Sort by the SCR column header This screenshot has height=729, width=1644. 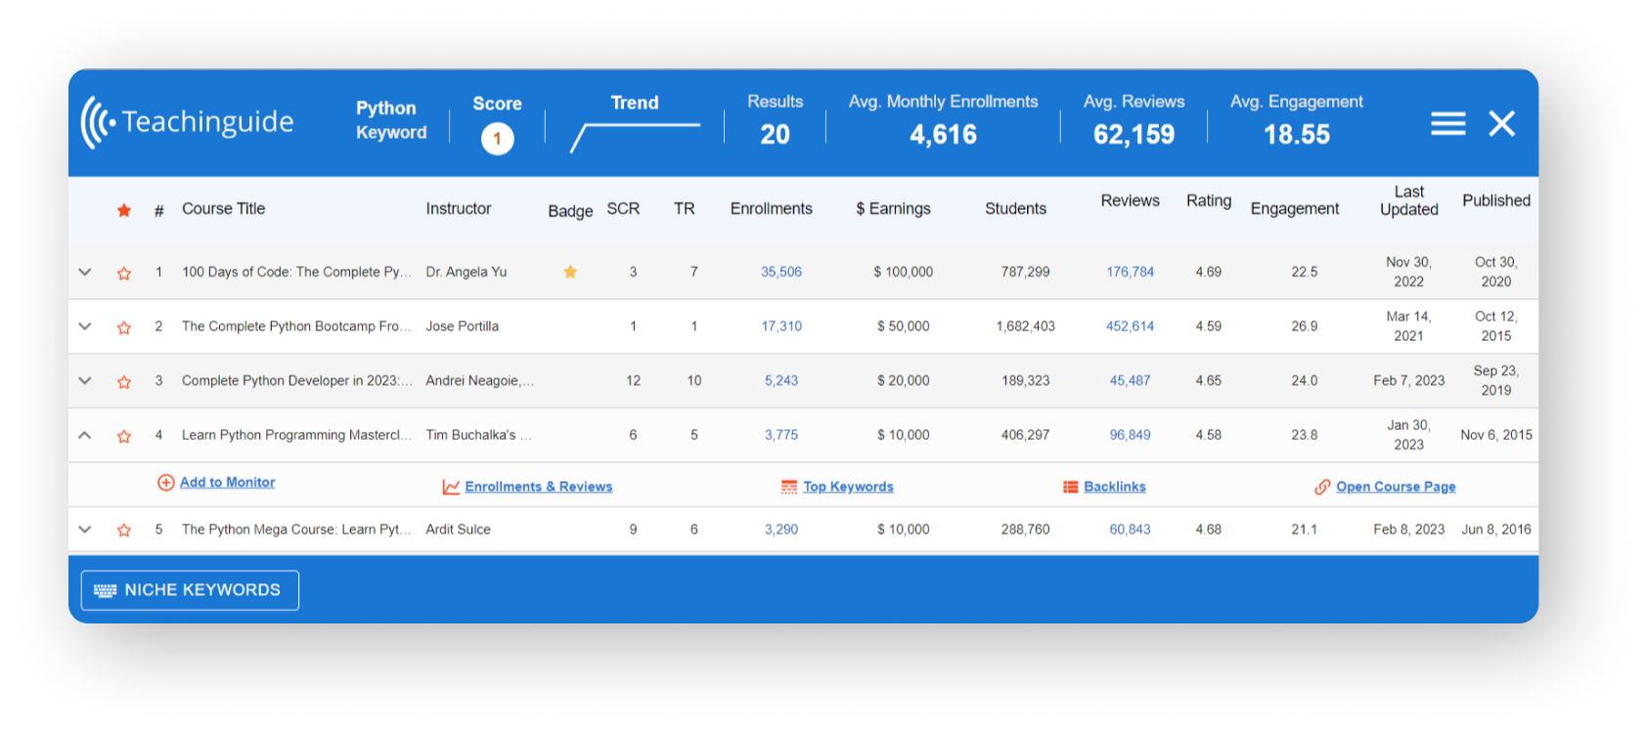click(x=623, y=208)
